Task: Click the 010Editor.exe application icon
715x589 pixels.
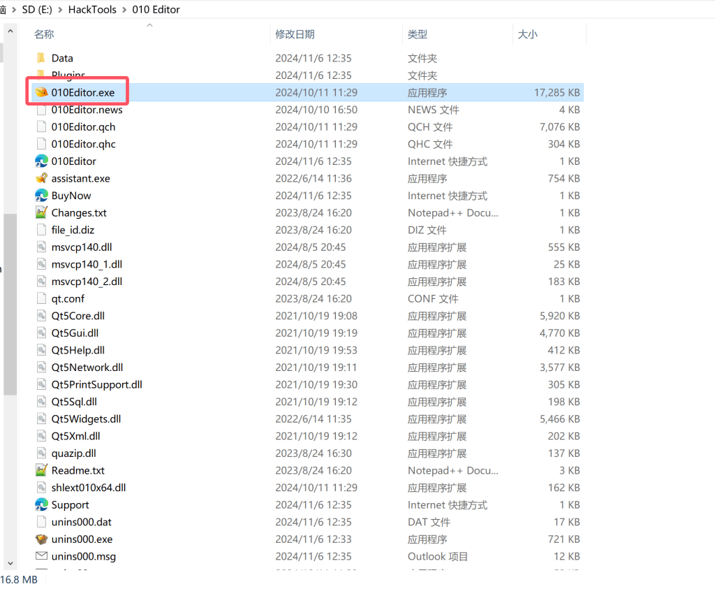Action: (x=41, y=92)
